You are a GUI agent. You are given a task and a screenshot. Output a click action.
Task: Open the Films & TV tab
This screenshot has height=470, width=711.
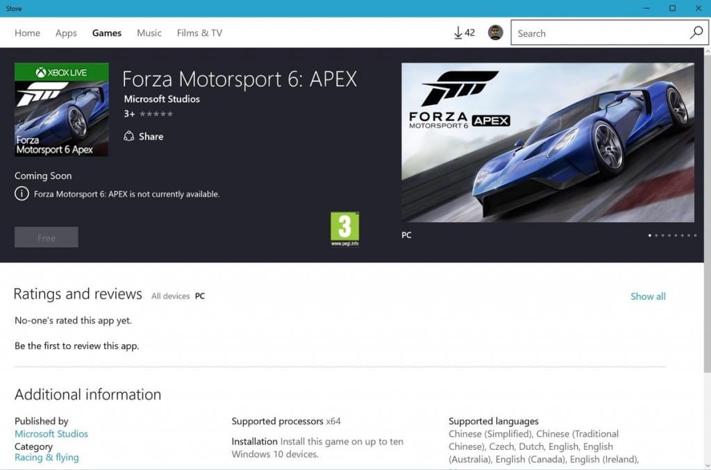(x=199, y=33)
